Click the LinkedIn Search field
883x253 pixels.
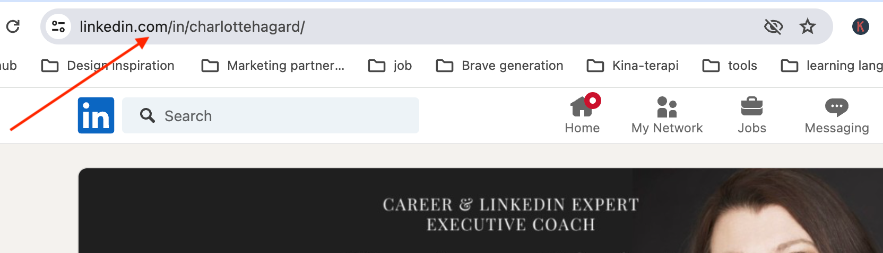[x=276, y=115]
